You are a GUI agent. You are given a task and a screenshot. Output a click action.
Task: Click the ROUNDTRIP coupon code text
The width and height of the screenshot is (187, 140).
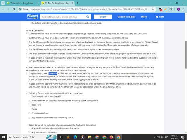pyautogui.click(x=70, y=73)
